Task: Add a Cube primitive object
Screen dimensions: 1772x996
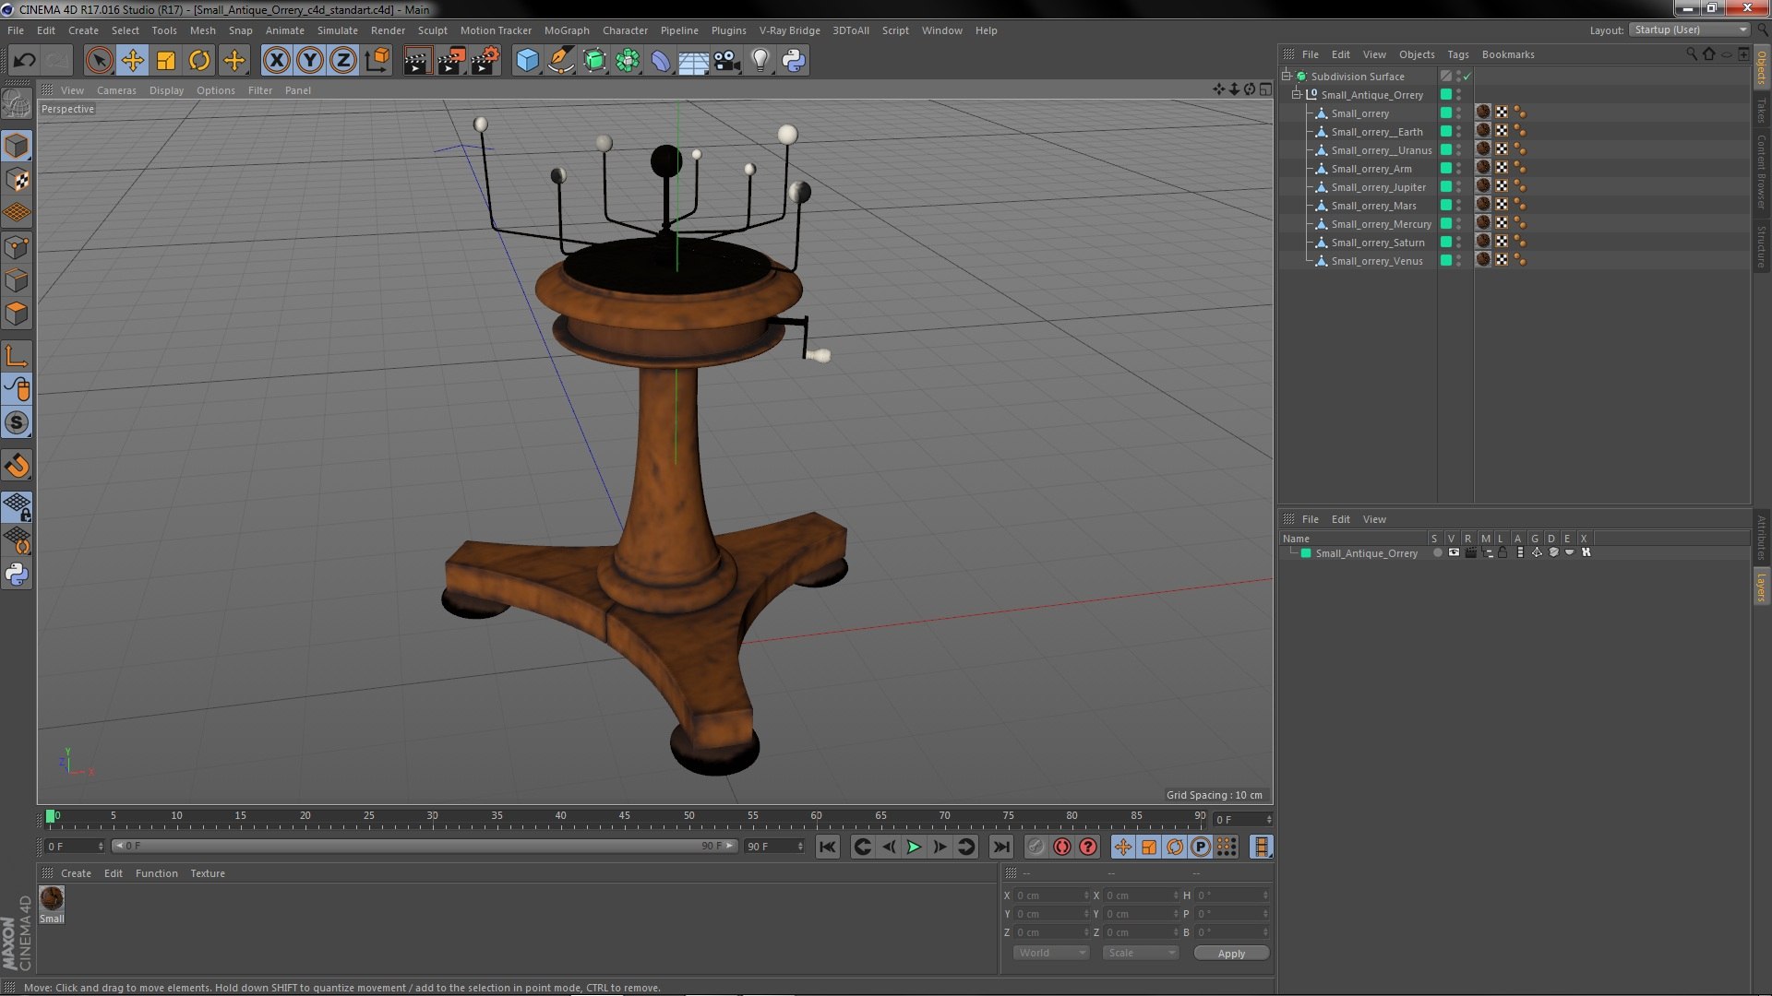Action: point(527,61)
